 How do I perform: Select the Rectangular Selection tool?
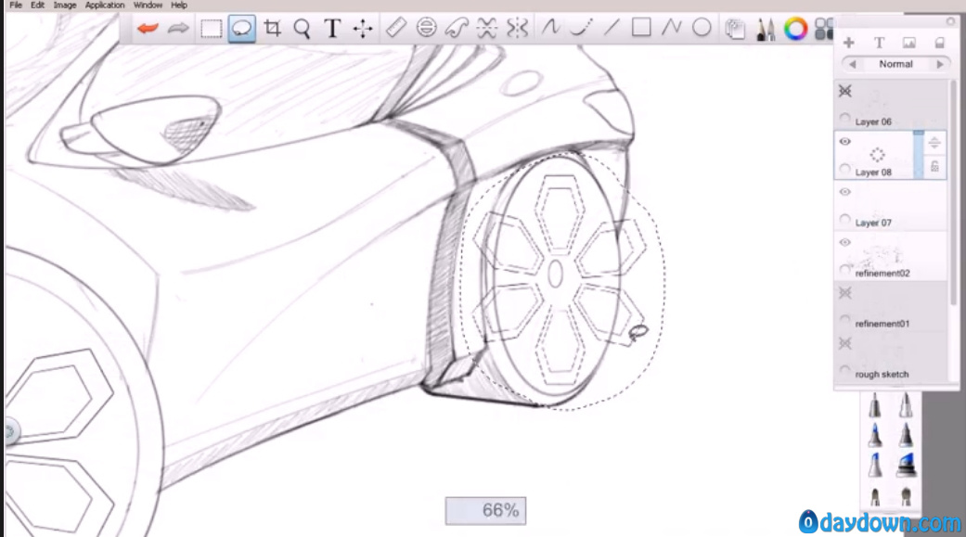point(211,29)
